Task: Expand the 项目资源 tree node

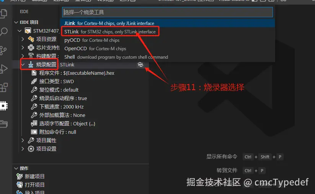Action: pyautogui.click(x=23, y=39)
